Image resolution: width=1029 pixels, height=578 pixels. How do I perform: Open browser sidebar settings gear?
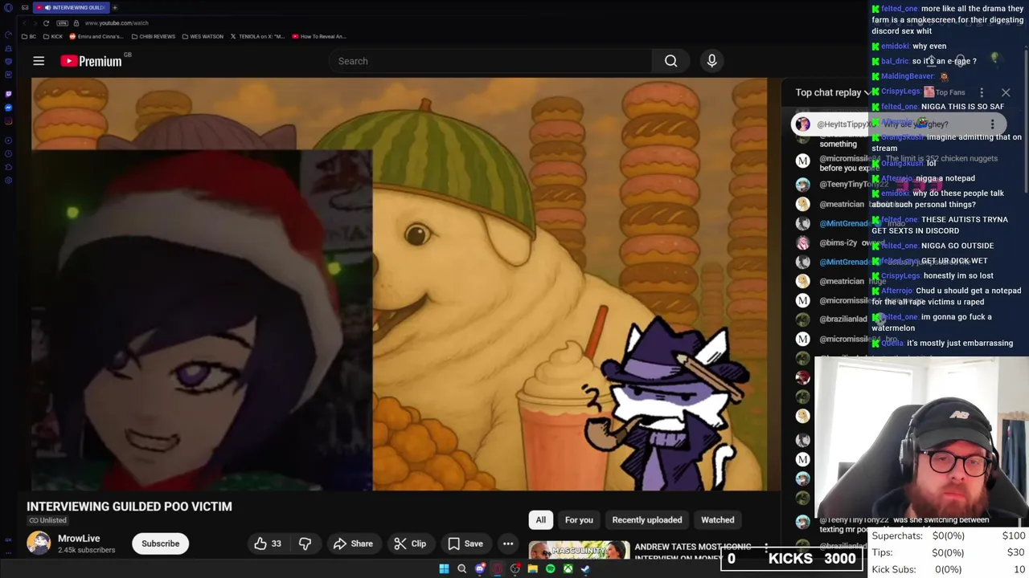point(8,180)
